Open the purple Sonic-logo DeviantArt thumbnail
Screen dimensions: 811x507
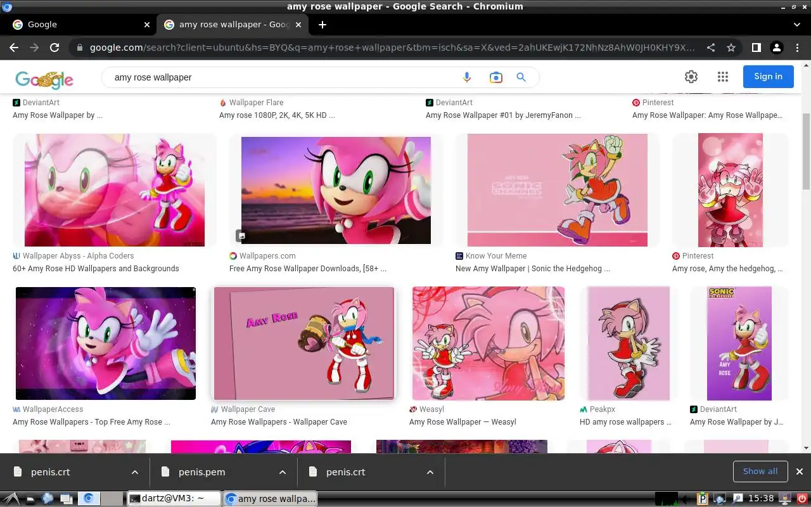(x=739, y=343)
